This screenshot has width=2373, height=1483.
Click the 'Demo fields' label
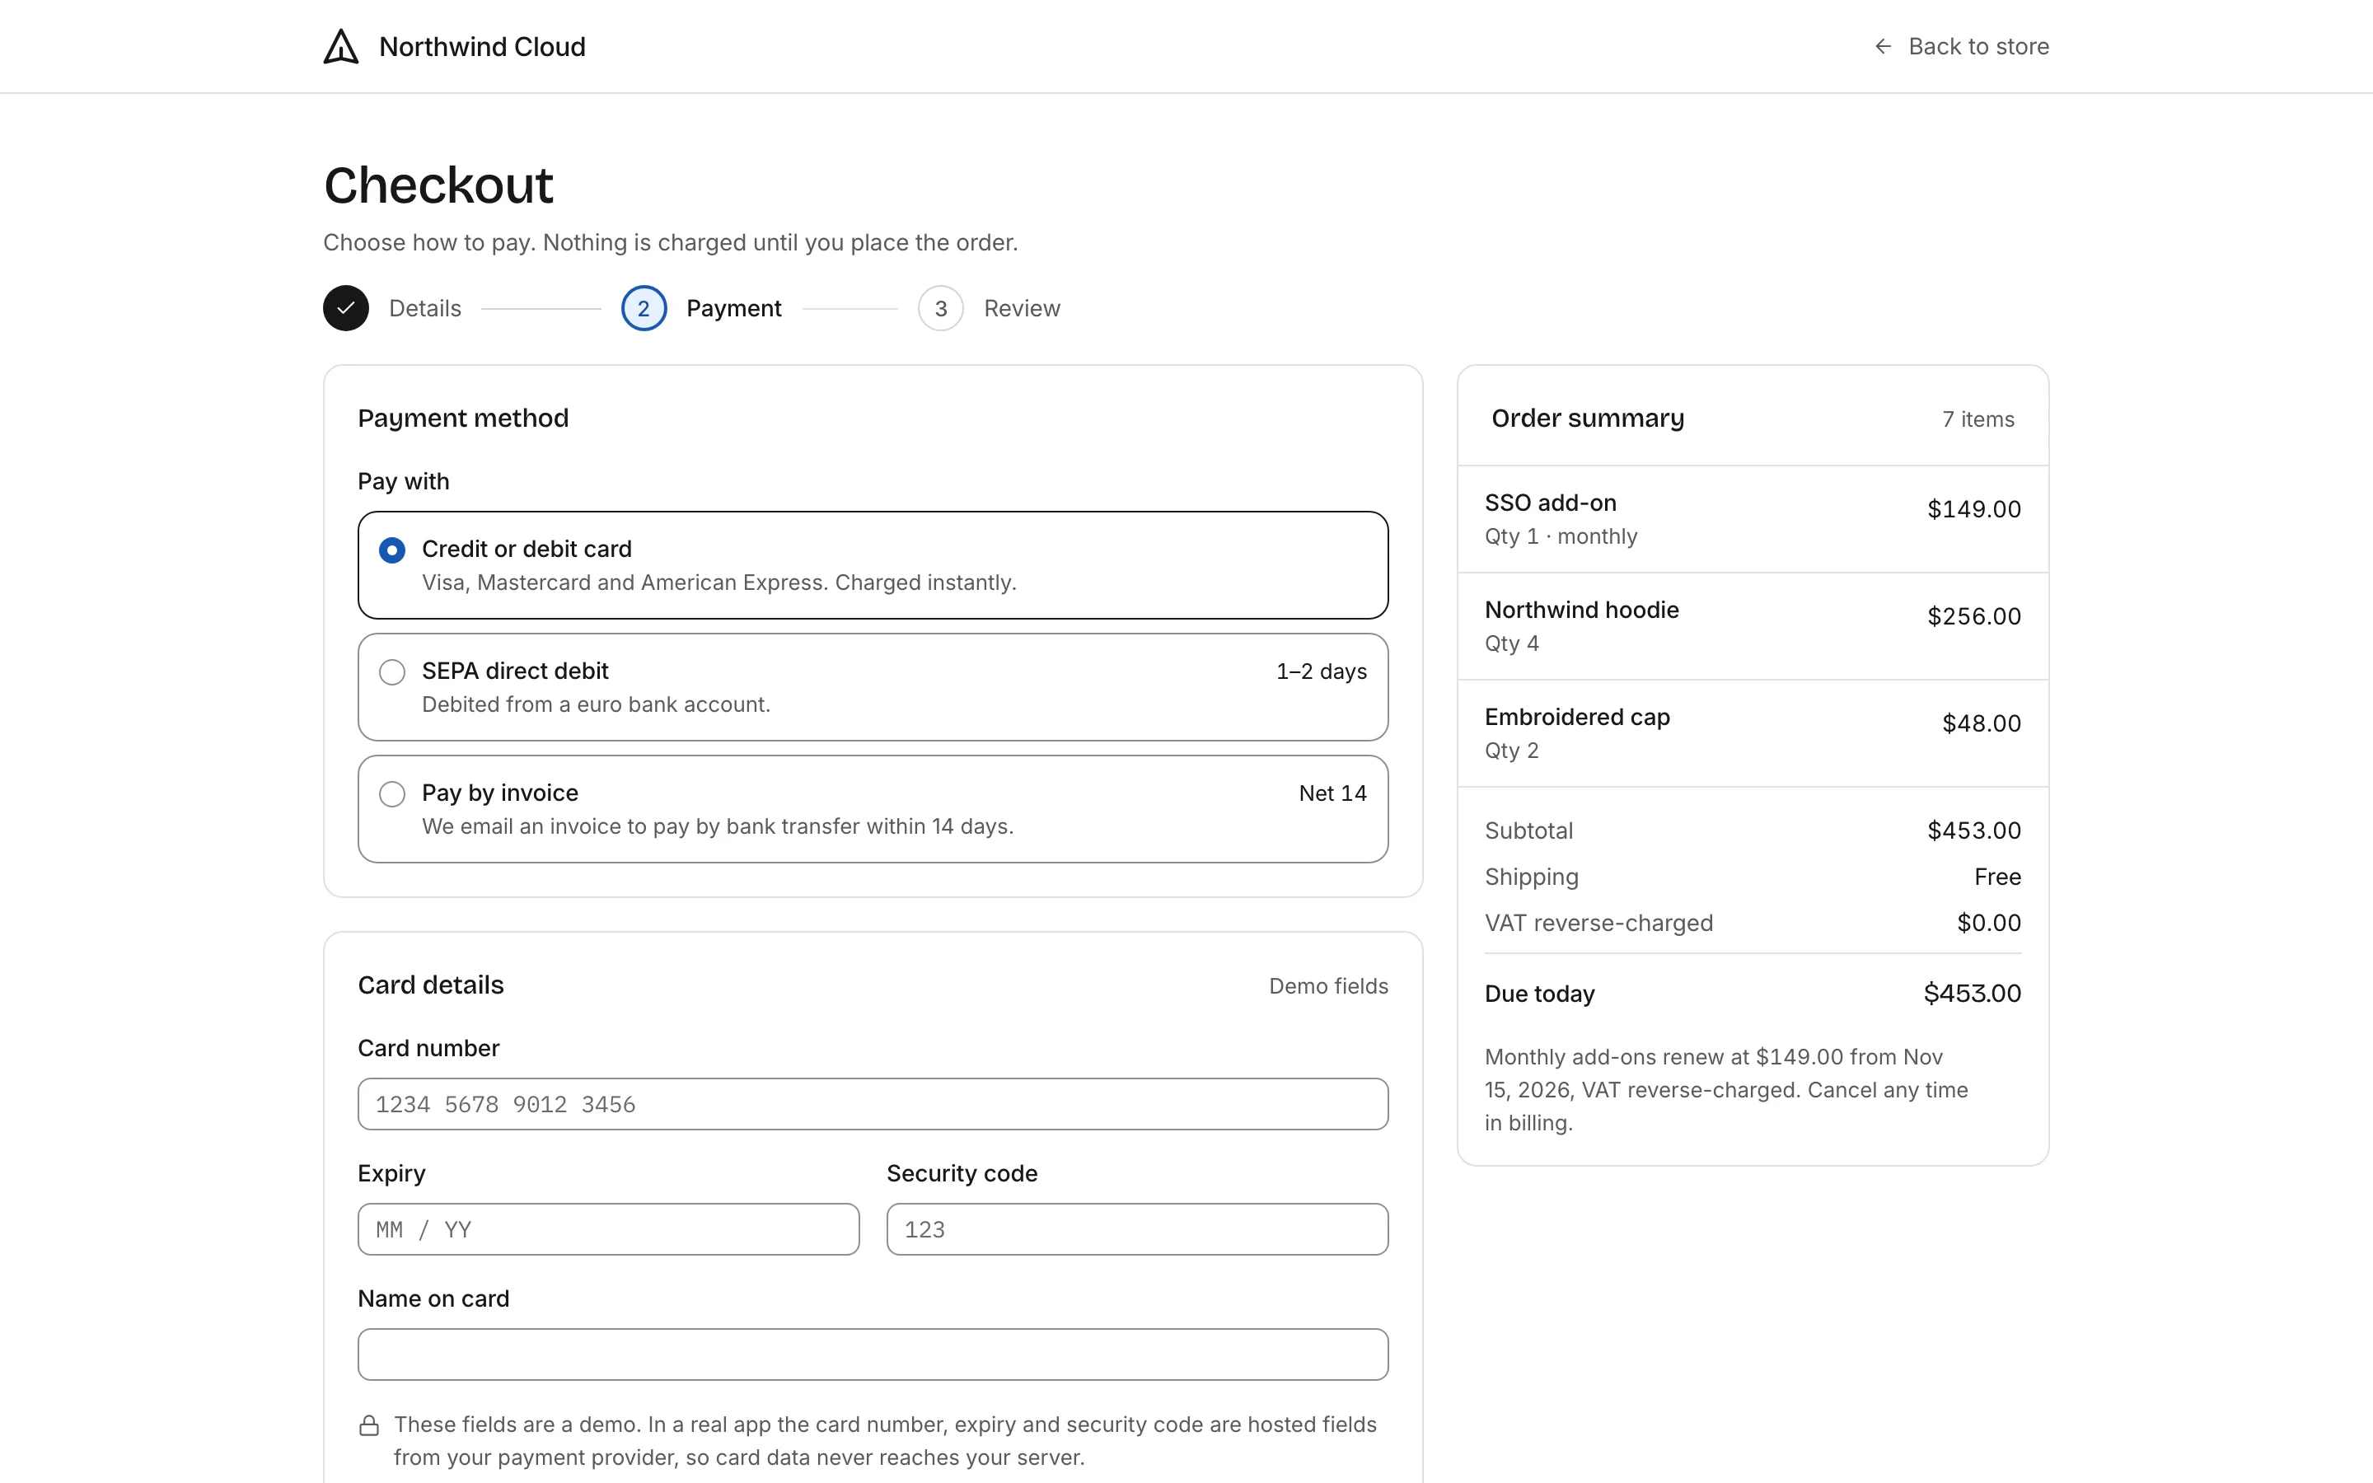tap(1329, 985)
